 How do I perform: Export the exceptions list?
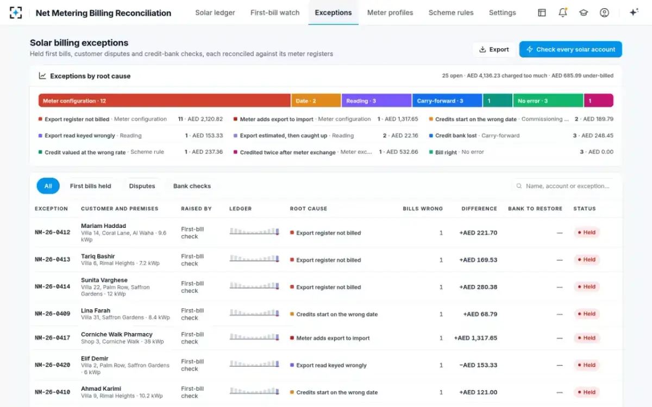coord(494,49)
